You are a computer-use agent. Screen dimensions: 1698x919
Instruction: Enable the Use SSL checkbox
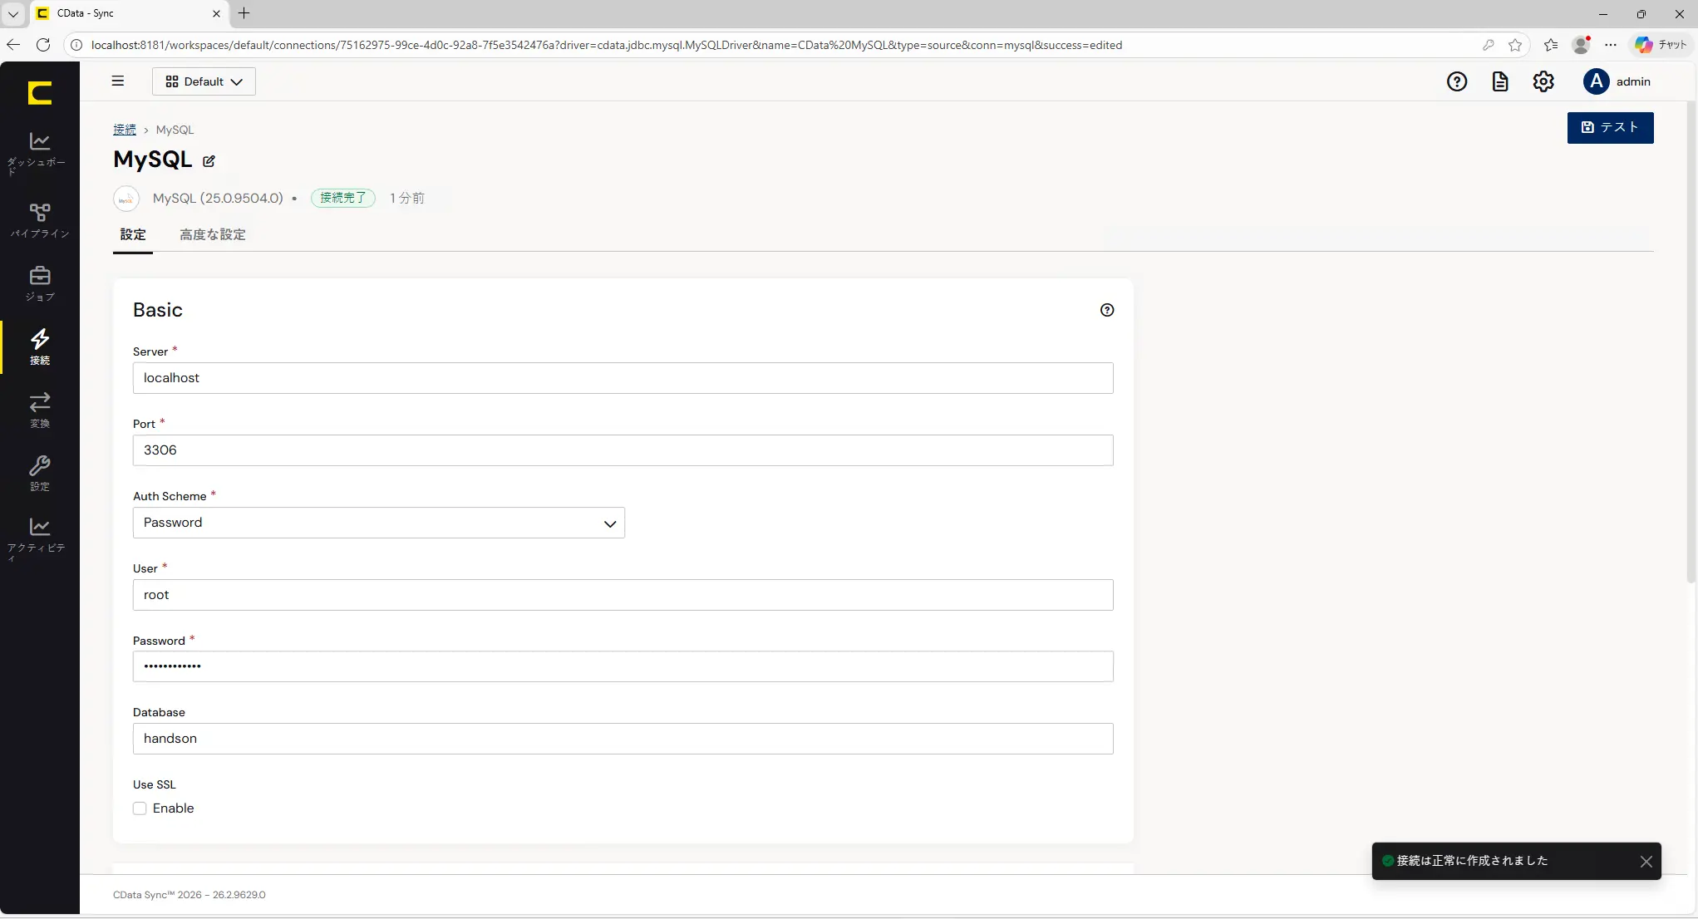[x=140, y=808]
